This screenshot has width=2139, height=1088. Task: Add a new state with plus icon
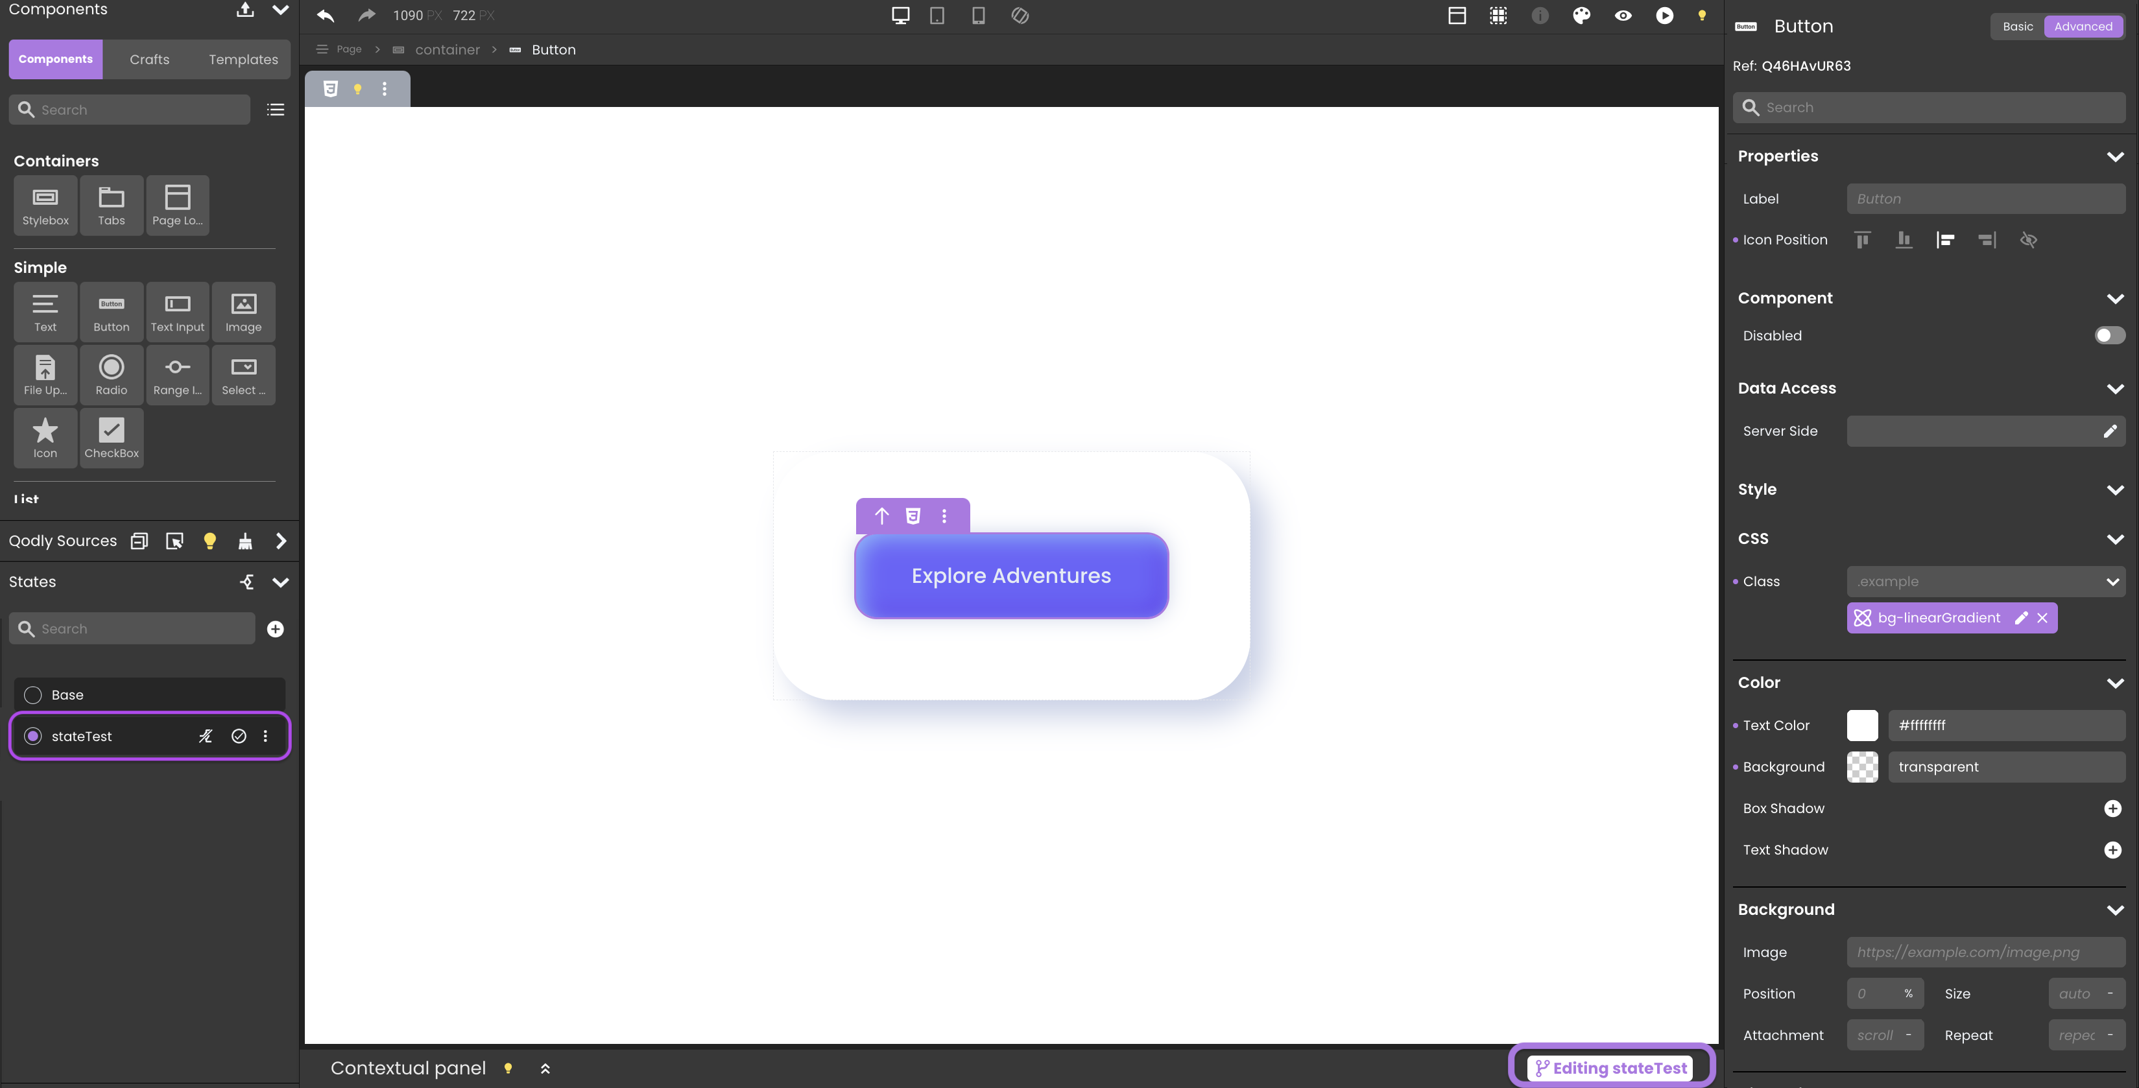276,629
